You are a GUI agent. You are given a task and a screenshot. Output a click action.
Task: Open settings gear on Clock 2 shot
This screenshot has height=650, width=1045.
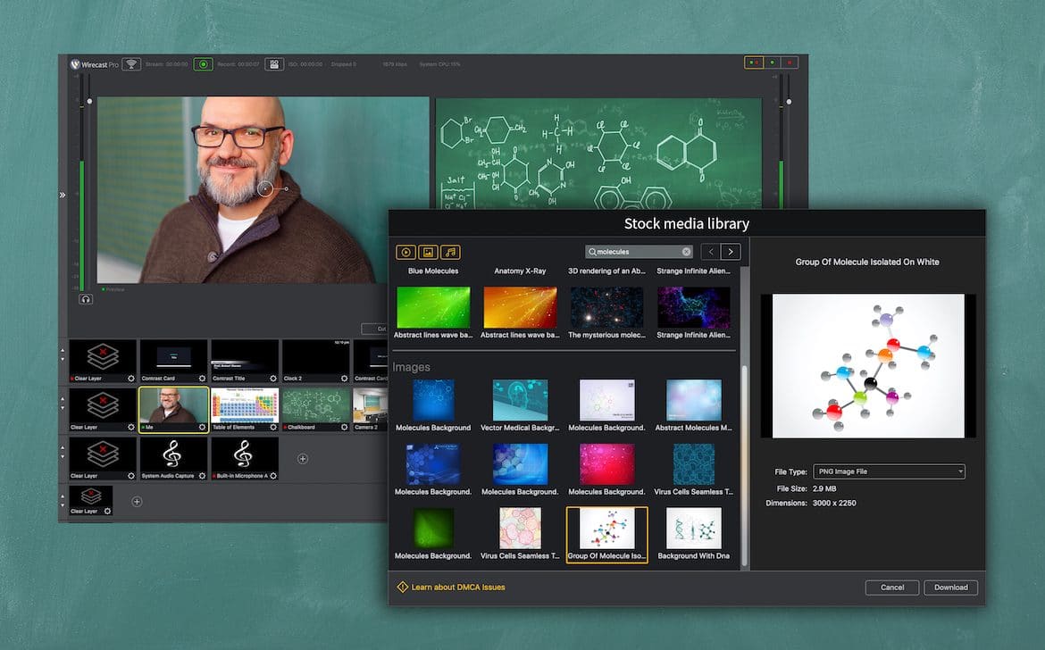[x=345, y=379]
